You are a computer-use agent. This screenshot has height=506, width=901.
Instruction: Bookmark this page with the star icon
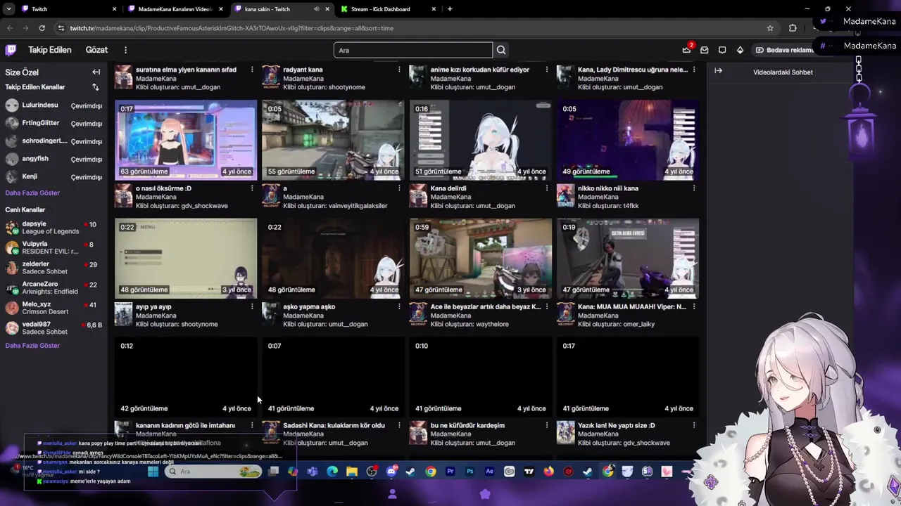[x=770, y=28]
